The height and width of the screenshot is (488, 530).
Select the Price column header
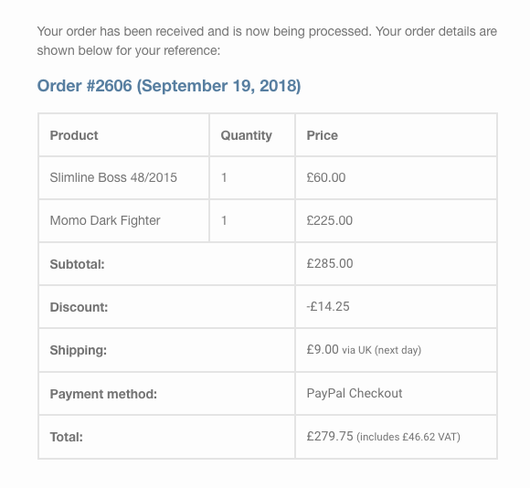(x=322, y=135)
